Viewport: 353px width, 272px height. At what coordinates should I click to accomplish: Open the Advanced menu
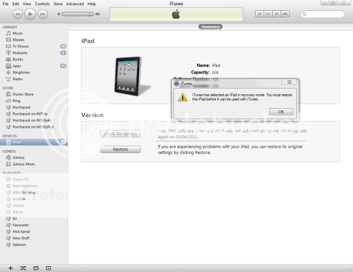tap(75, 4)
